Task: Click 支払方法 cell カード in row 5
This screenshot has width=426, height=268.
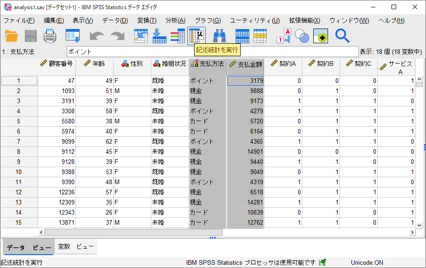Action: tap(207, 121)
